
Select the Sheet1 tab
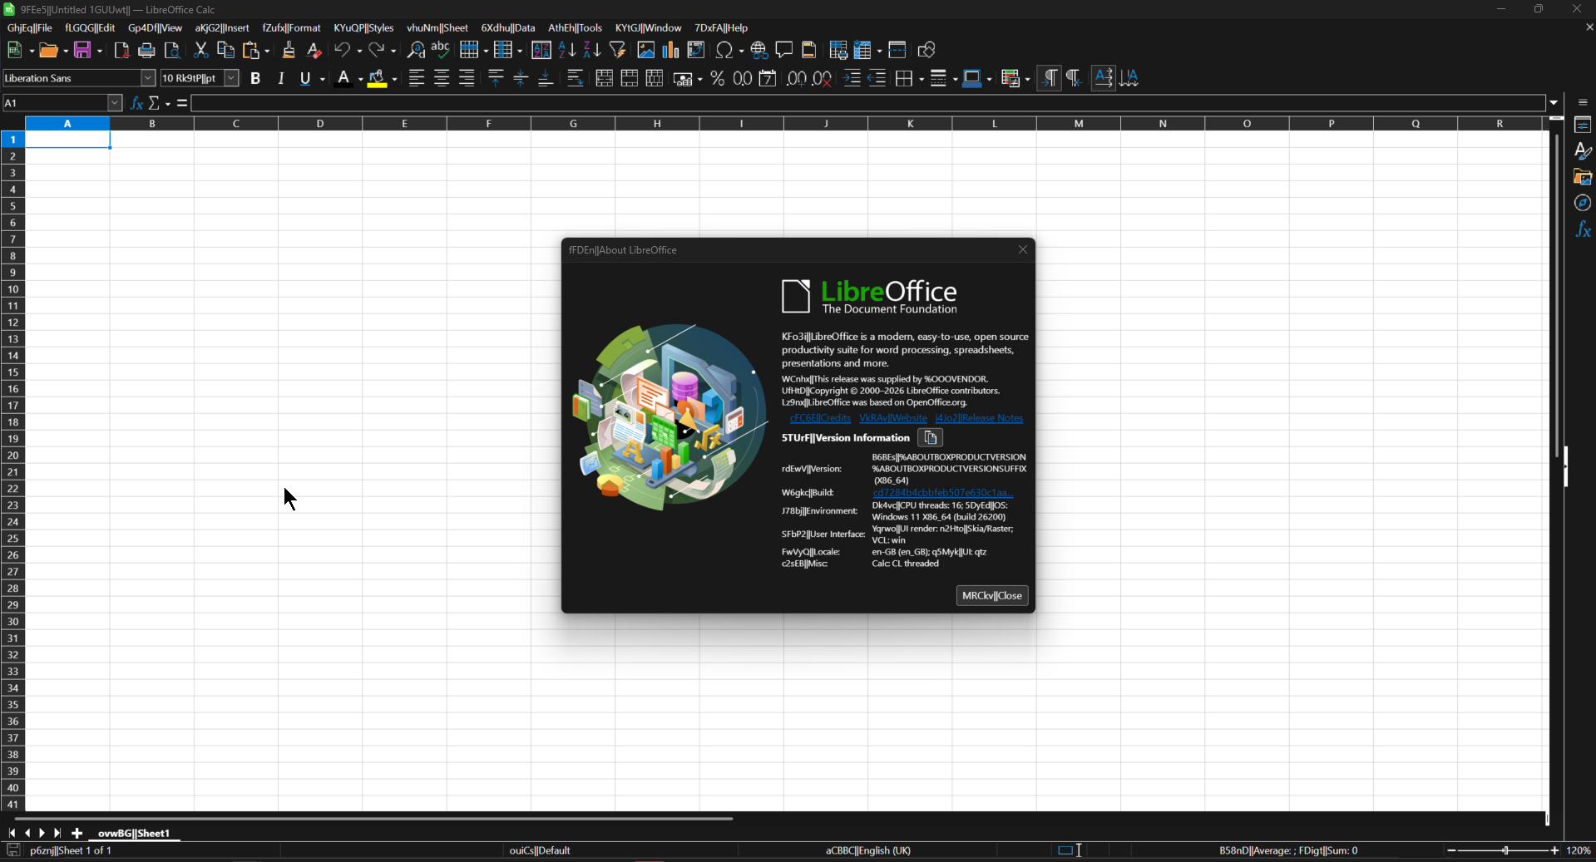click(133, 833)
